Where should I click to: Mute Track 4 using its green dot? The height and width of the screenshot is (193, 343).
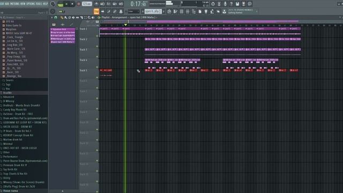97,67
